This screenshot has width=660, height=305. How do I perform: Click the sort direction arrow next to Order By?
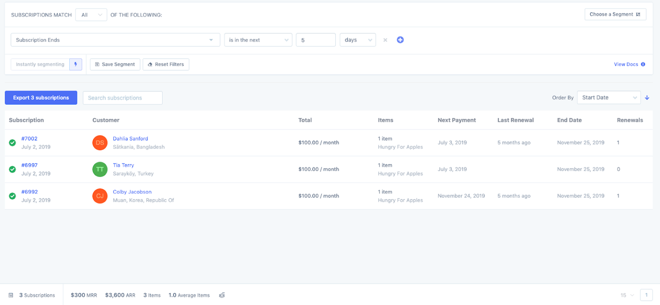tap(647, 97)
